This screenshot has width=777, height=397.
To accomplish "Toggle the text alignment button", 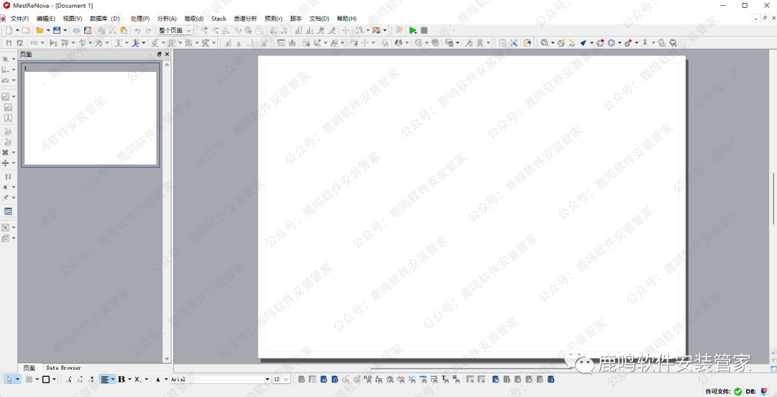I will pos(105,379).
